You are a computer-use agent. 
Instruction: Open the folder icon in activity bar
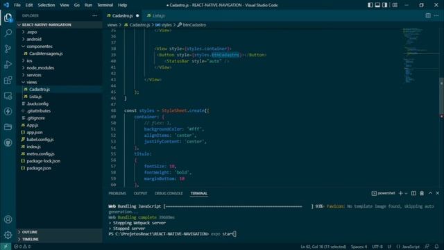pyautogui.click(x=8, y=126)
